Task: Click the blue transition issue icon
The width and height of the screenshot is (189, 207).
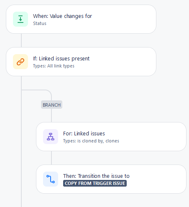Action: point(51,179)
